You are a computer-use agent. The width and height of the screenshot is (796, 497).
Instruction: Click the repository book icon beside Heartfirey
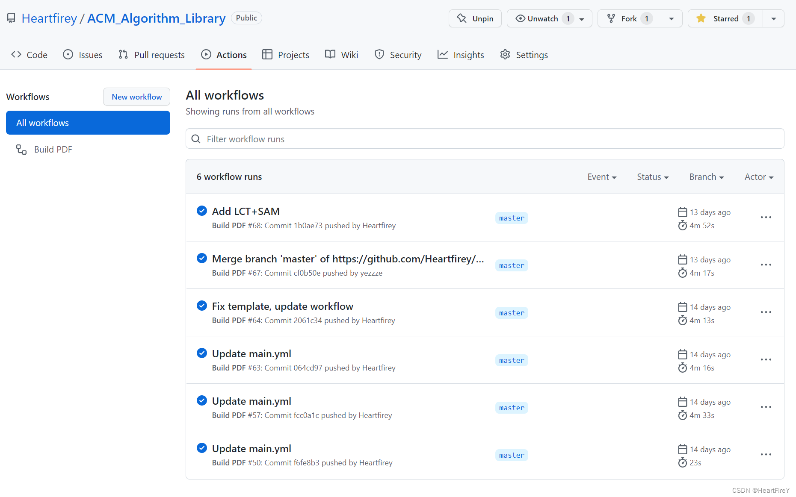click(11, 18)
